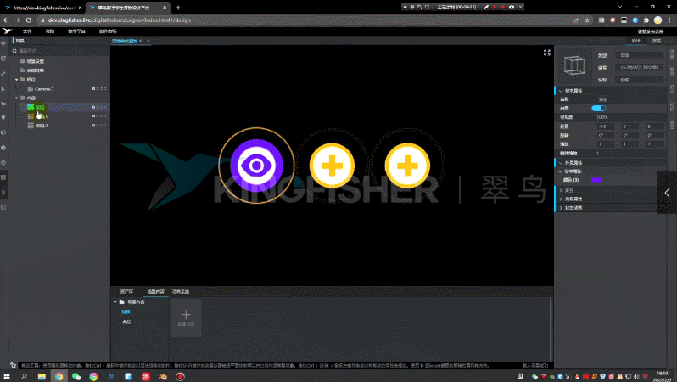Image resolution: width=677 pixels, height=382 pixels.
Task: Click the top-right publish button in menu bar
Action: click(x=650, y=31)
